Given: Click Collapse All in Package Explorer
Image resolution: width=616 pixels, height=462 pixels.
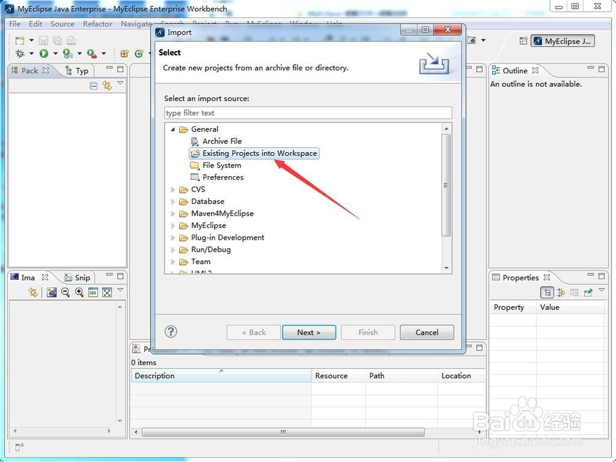Looking at the screenshot, I should coord(94,86).
